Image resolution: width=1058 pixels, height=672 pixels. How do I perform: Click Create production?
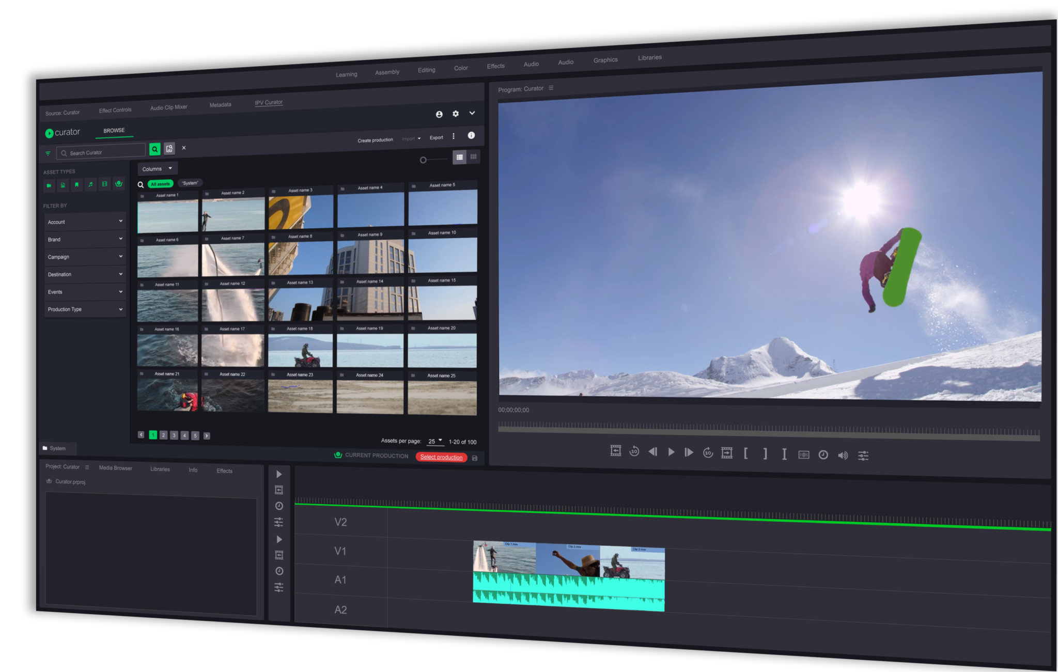tap(375, 140)
